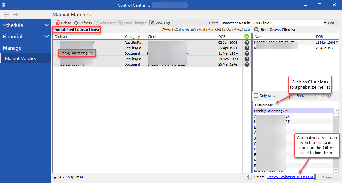
Task: Click the Delete trash icon
Action: [58, 23]
